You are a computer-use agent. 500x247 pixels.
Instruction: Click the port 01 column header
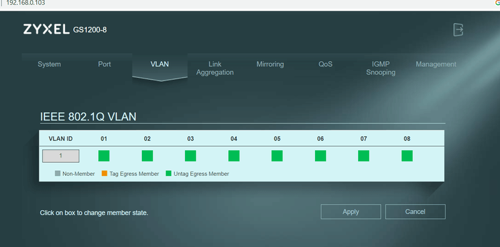point(104,138)
